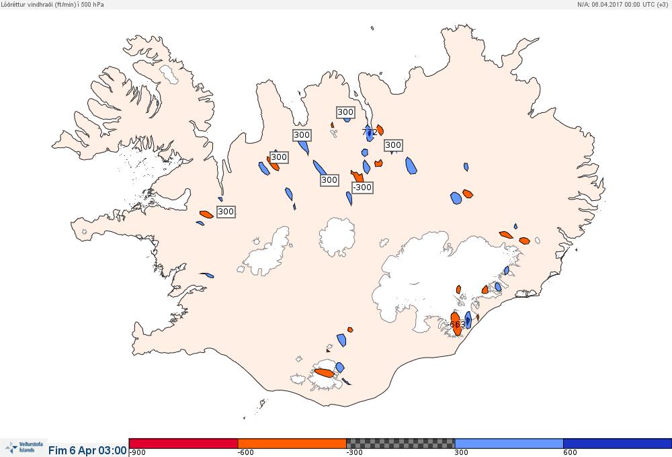This screenshot has width=672, height=457.
Task: Click the "06.04.2017 00:00 UTC (+3)" timestamp
Action: point(630,4)
